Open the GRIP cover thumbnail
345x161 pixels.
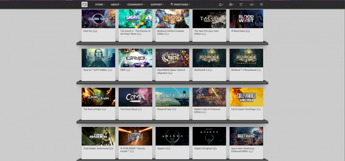pyautogui.click(x=135, y=58)
